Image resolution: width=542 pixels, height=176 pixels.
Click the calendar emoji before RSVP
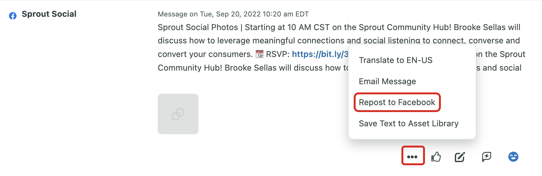point(260,54)
